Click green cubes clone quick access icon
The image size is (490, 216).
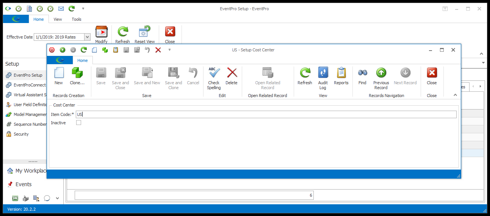pyautogui.click(x=105, y=50)
